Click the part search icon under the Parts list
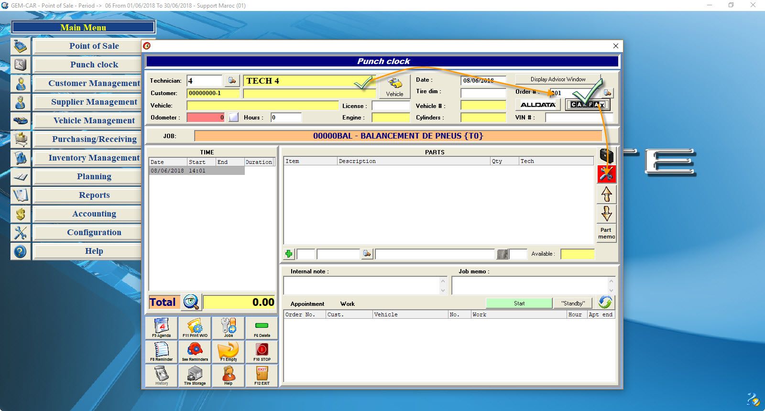765x411 pixels. coord(367,254)
